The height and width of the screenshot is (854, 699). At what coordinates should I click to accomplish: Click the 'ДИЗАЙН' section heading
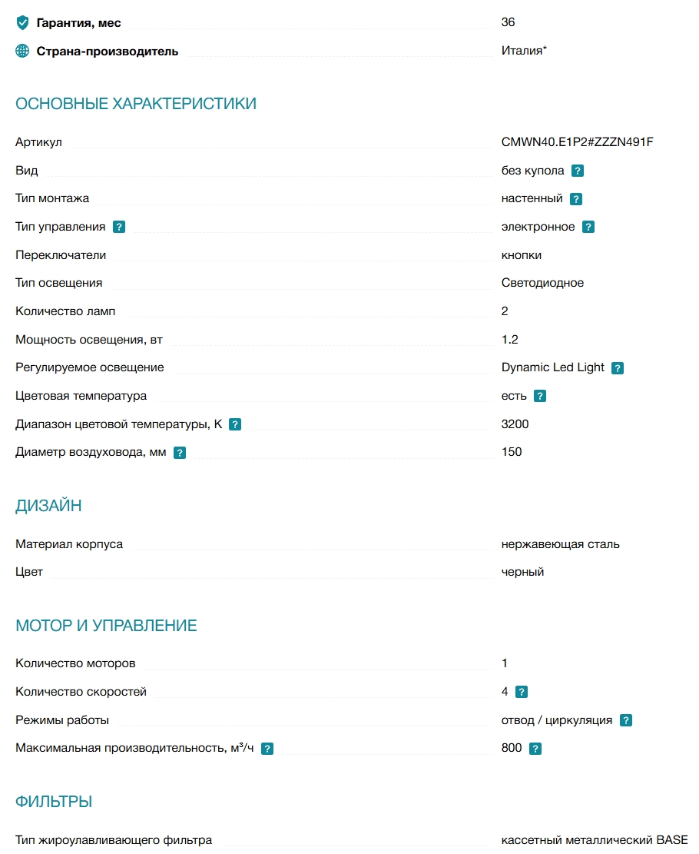(48, 506)
